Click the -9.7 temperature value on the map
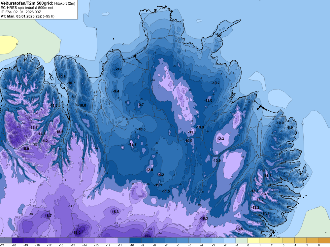Viewport: 330px width, 247px height. point(119,69)
